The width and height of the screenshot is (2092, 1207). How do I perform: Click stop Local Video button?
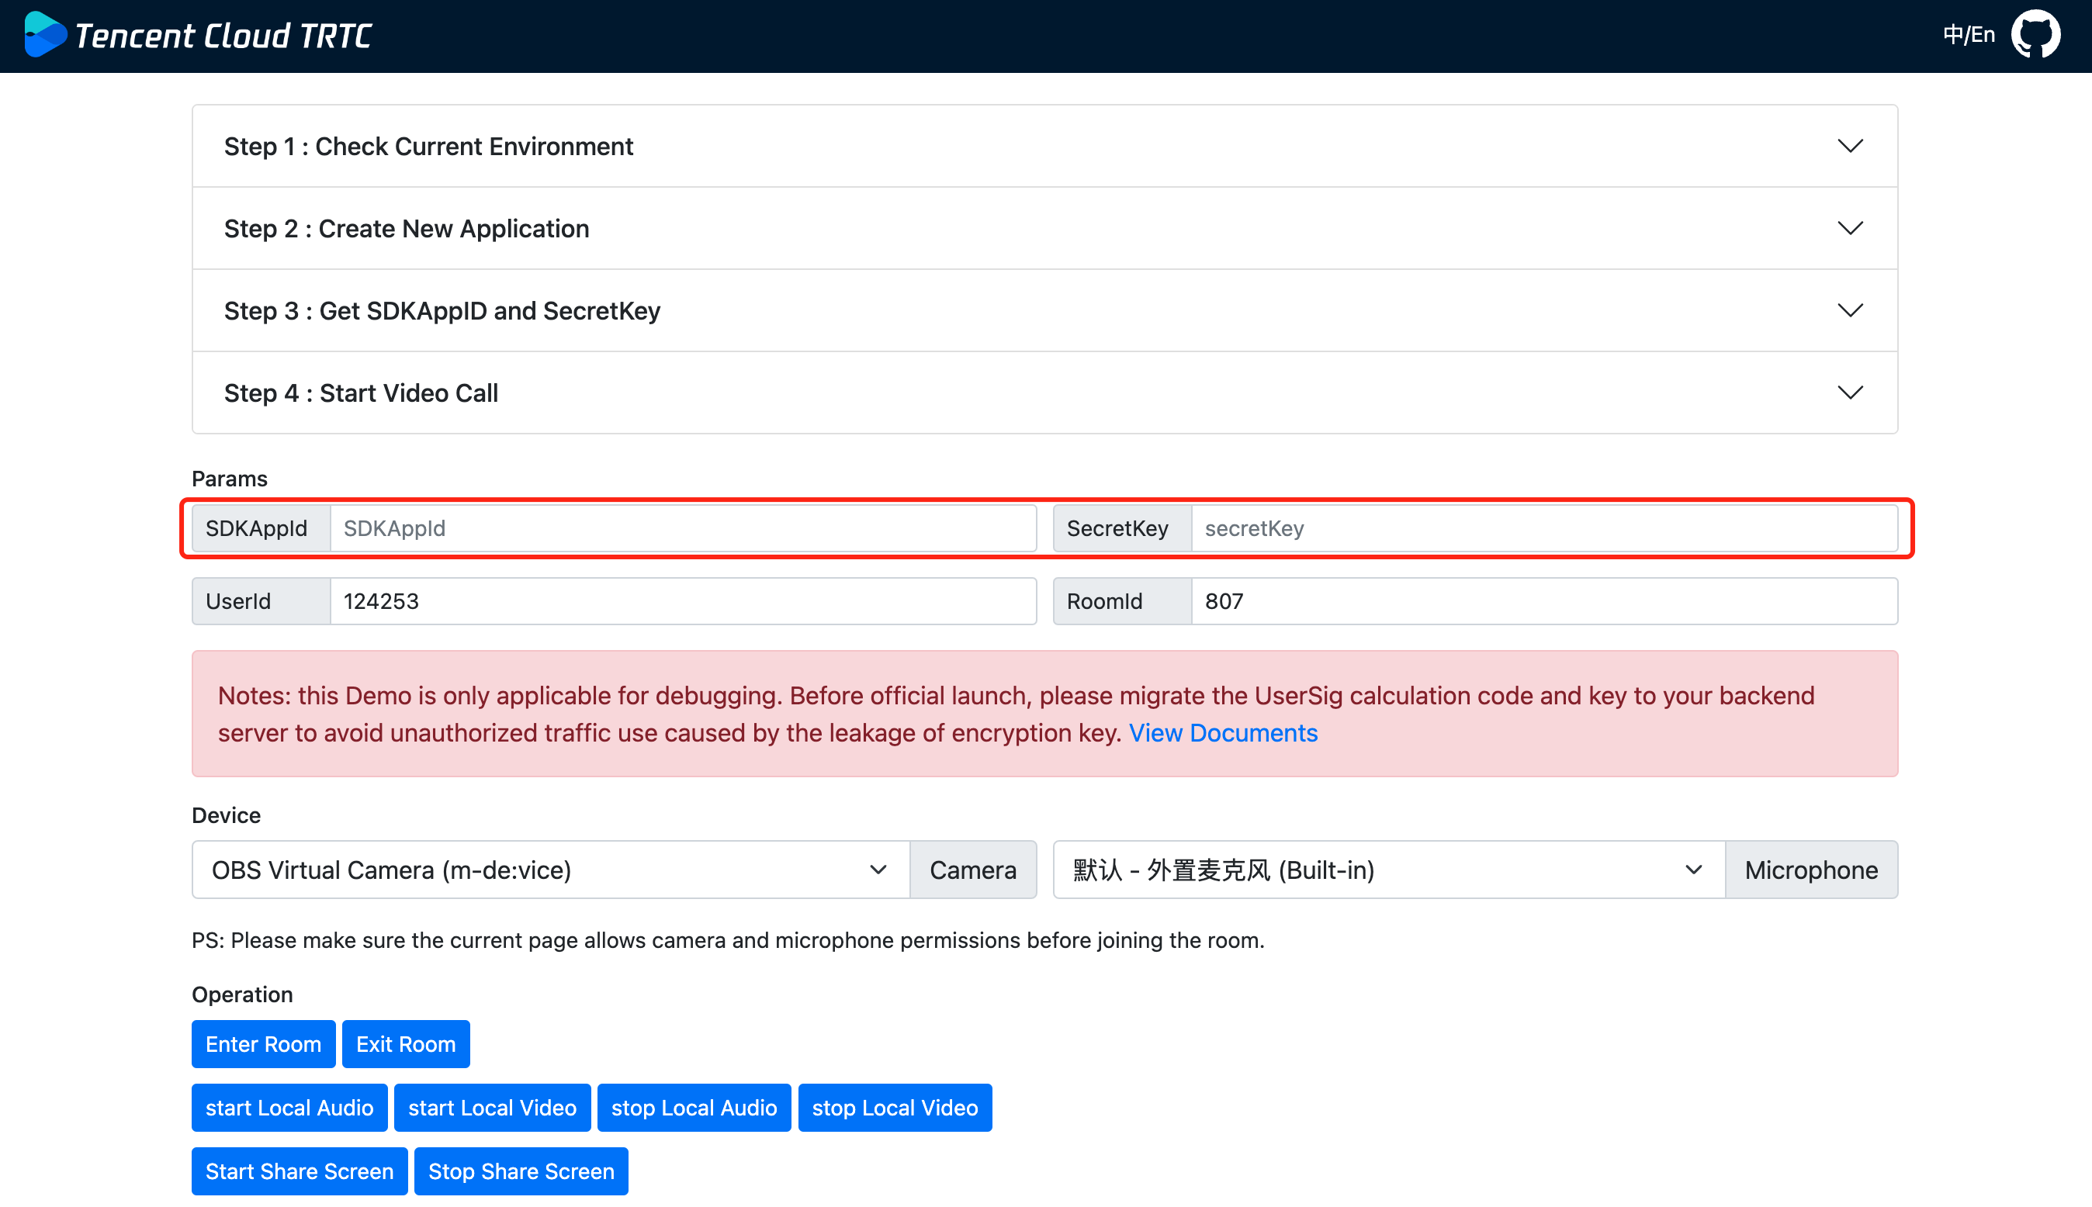tap(895, 1108)
